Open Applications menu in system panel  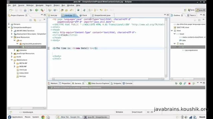pos(17,117)
